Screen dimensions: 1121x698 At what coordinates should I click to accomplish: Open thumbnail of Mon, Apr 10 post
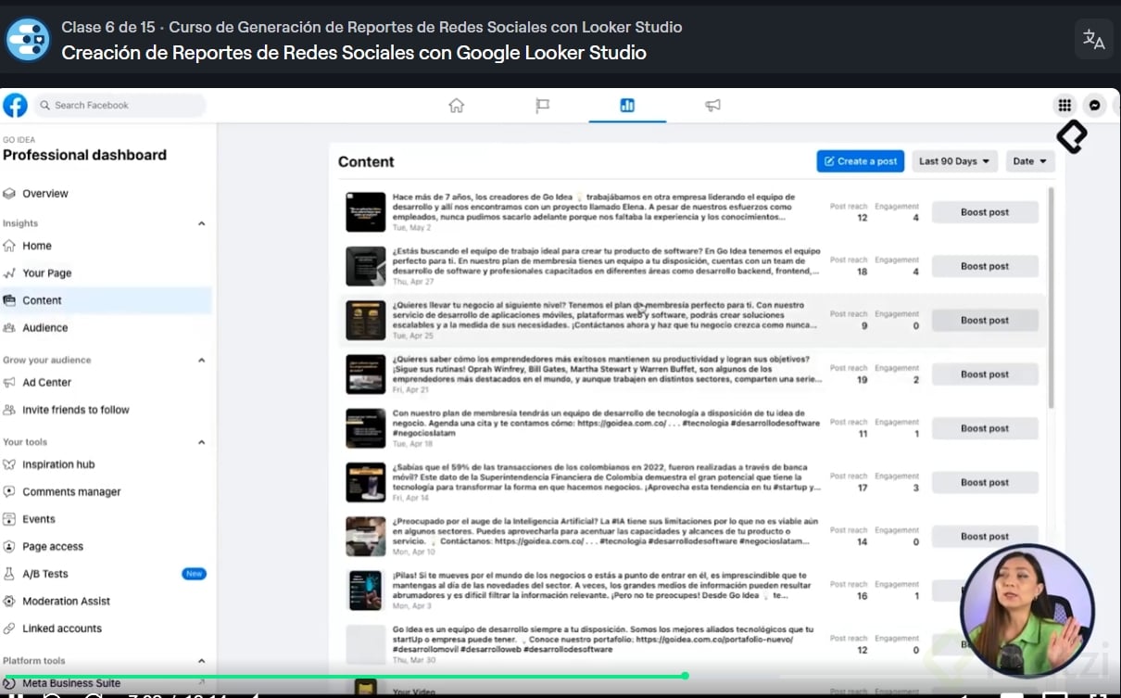(365, 536)
